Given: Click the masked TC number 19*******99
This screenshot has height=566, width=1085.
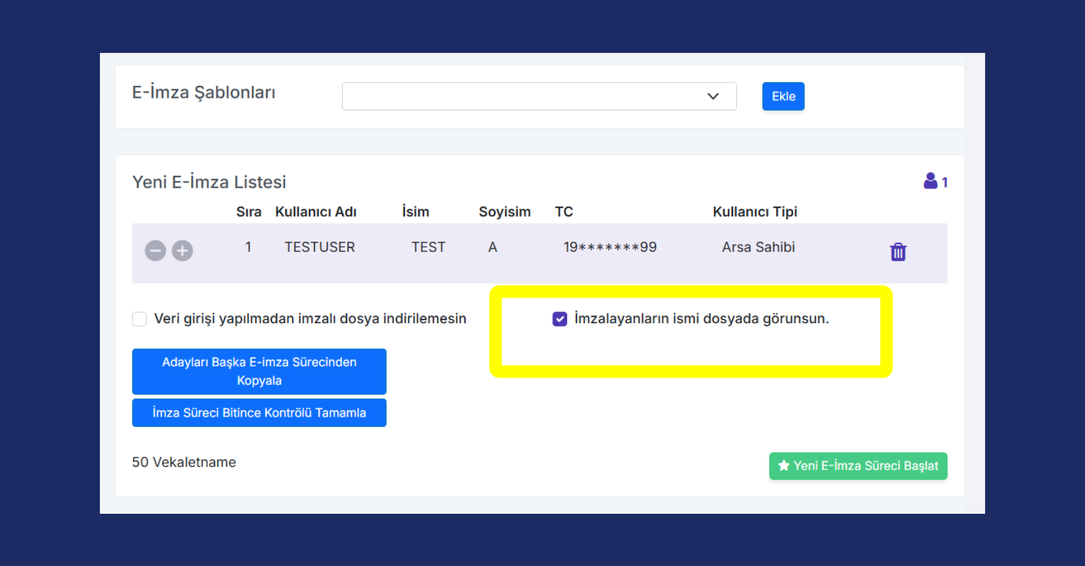Looking at the screenshot, I should click(x=610, y=247).
